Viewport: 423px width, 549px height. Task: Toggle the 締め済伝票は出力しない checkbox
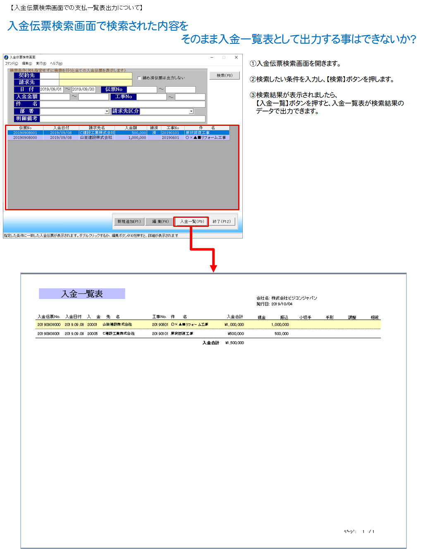(139, 78)
